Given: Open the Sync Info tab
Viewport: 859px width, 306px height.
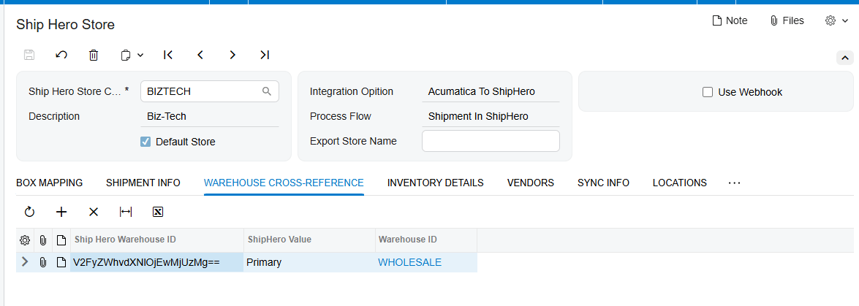Looking at the screenshot, I should (603, 183).
